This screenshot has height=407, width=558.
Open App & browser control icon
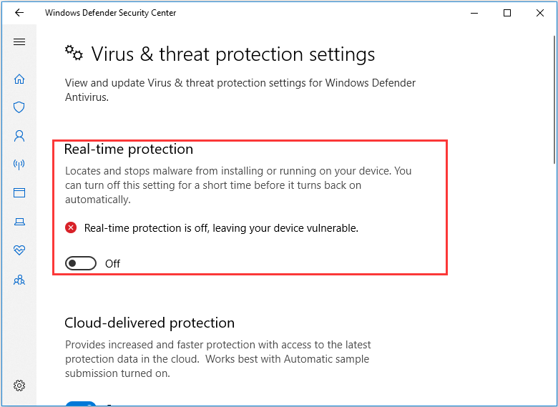(x=19, y=193)
